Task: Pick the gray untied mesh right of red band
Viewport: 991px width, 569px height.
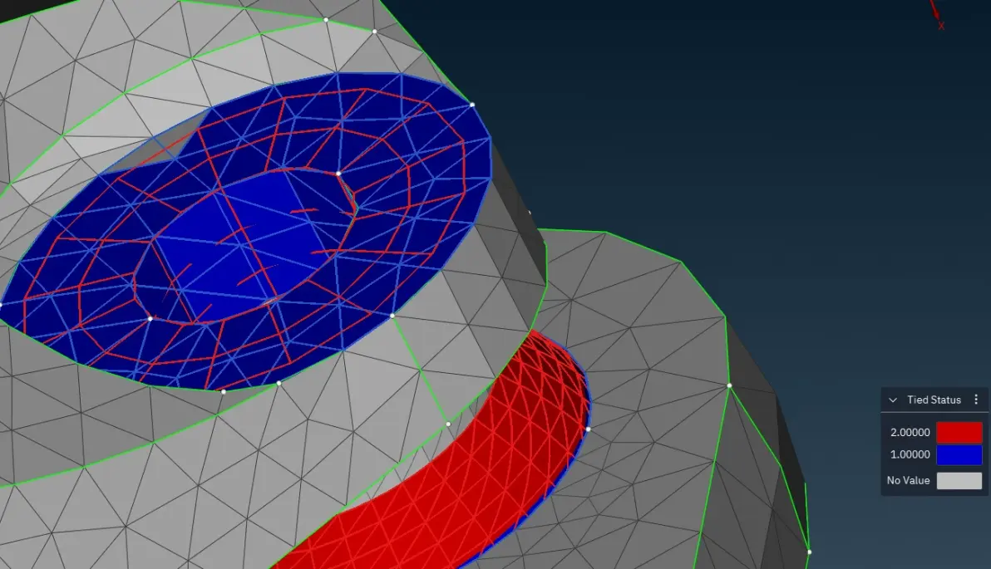Action: click(x=651, y=429)
